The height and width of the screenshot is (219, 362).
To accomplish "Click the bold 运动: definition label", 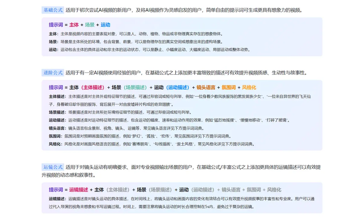I will pos(54,50).
